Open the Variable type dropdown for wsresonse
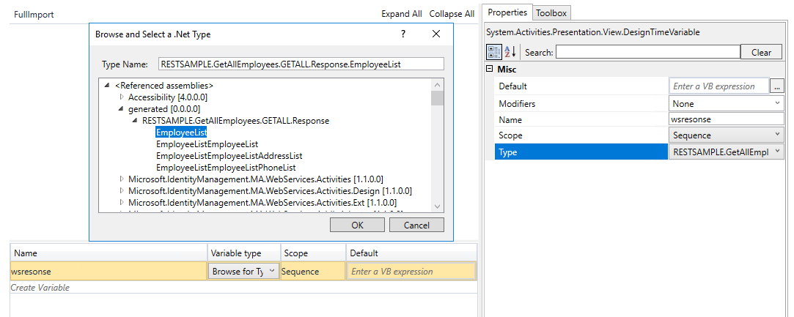Viewport: 794px width, 317px height. click(243, 271)
